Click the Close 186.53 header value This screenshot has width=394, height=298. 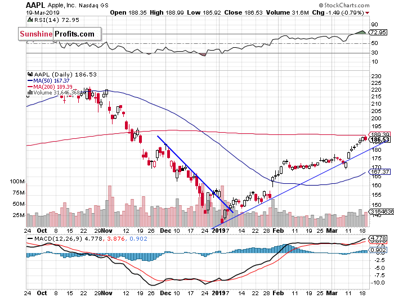(x=244, y=12)
